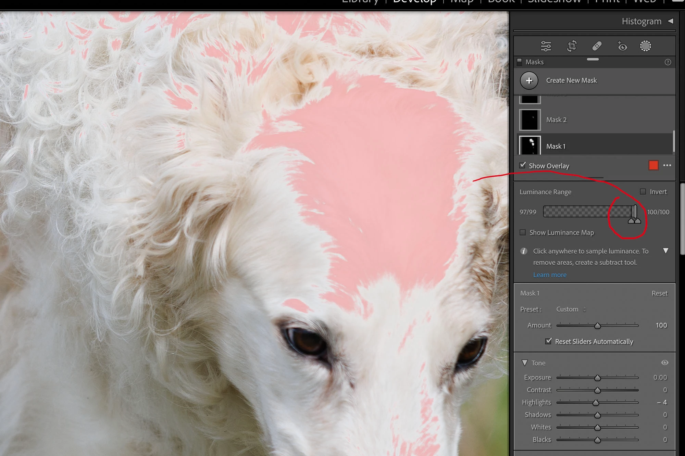Open the Preset Custom dropdown

point(571,309)
